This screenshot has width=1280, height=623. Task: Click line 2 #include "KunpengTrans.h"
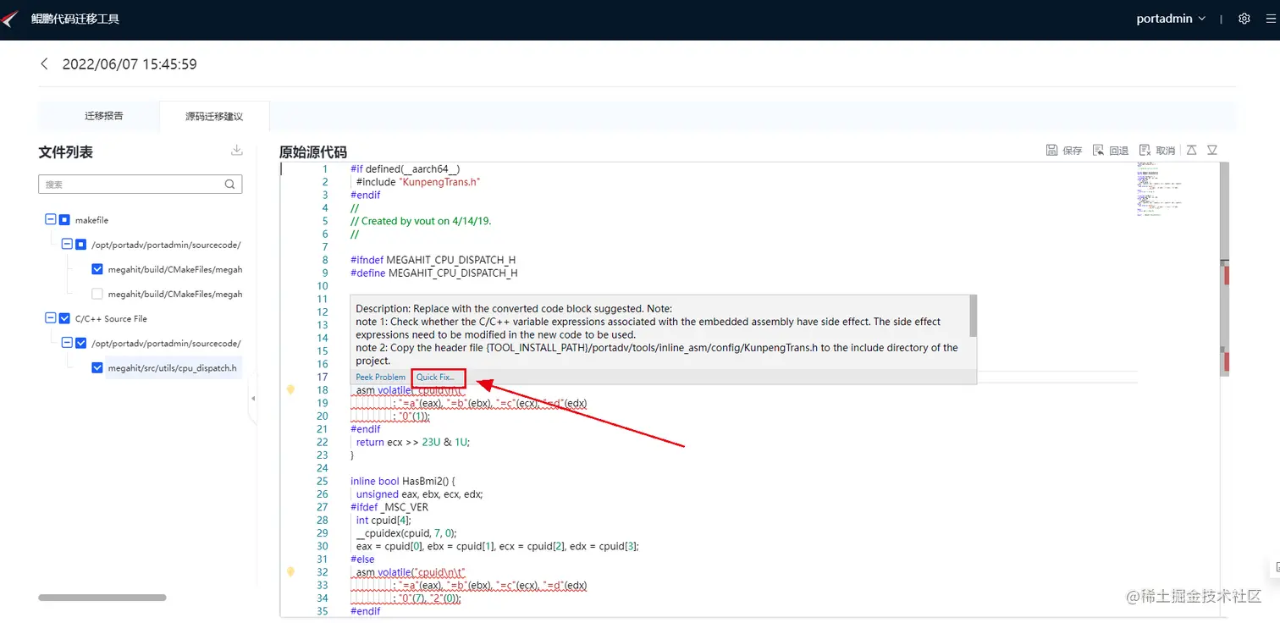[x=418, y=182]
